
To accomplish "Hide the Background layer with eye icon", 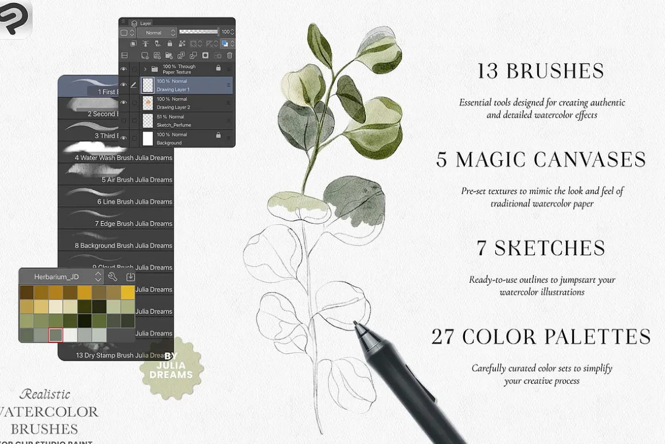I will [x=123, y=138].
